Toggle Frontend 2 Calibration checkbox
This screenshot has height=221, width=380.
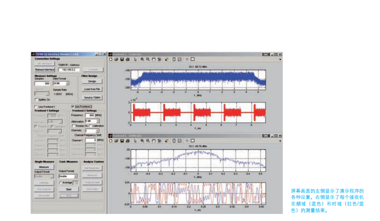click(90, 126)
